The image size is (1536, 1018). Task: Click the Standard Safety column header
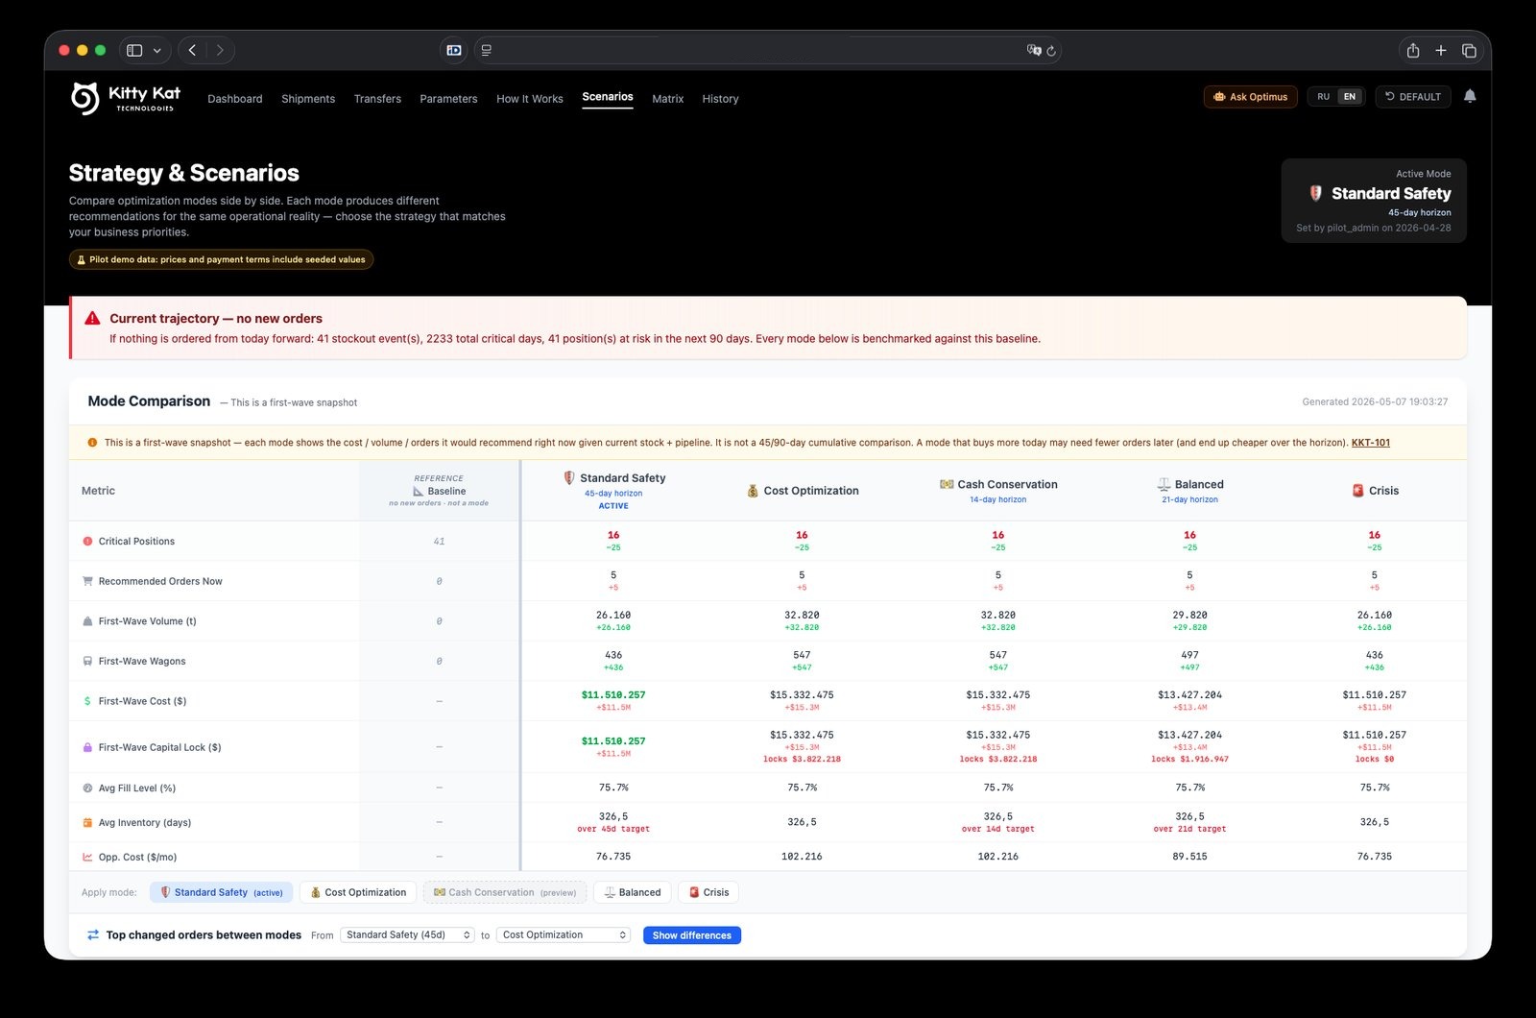click(x=613, y=491)
